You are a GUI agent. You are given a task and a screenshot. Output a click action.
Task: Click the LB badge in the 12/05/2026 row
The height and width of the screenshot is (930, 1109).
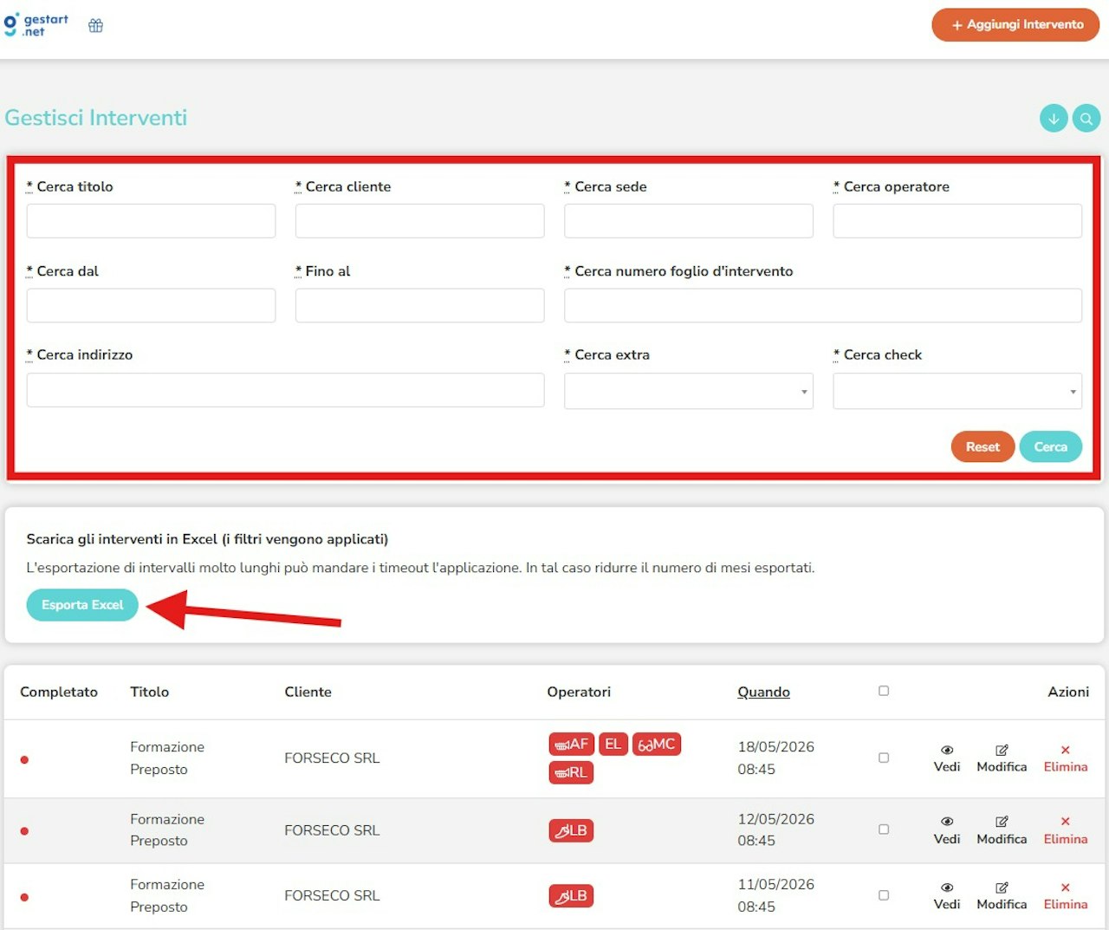coord(571,830)
